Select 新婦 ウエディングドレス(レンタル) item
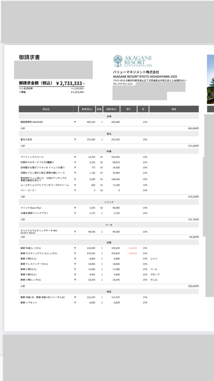 click(x=39, y=253)
